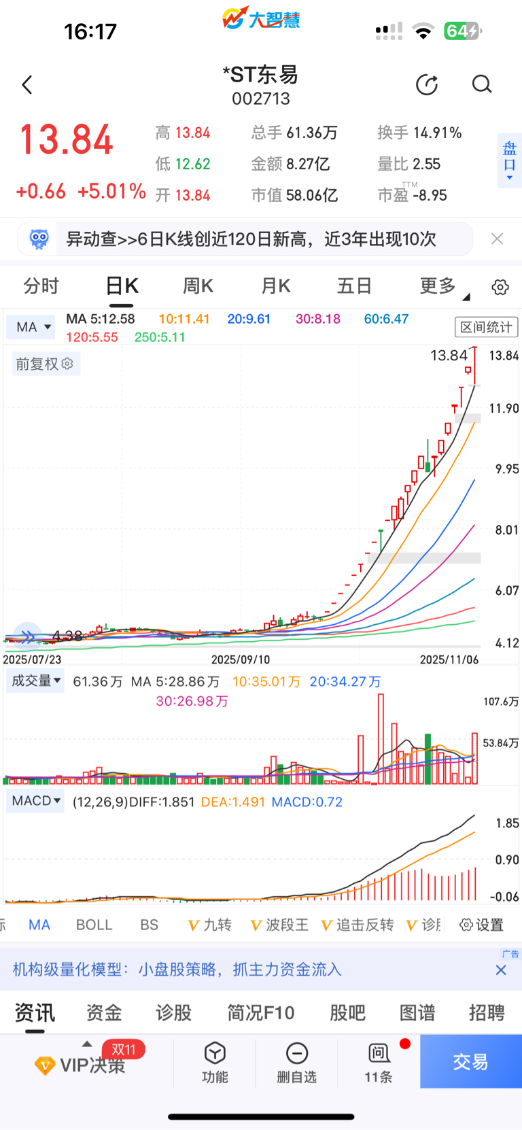Open VIP决策 diamond entry
This screenshot has width=522, height=1130.
click(80, 1065)
